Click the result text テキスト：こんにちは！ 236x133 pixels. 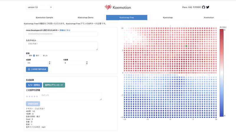point(35,109)
